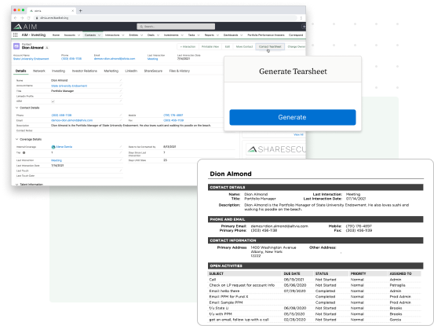Open State University Endowment link under Title row
This screenshot has width=434, height=326.
tap(69, 86)
